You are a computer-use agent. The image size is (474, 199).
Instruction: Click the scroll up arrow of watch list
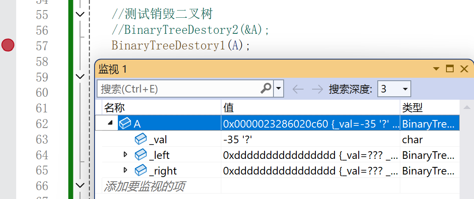point(467,107)
